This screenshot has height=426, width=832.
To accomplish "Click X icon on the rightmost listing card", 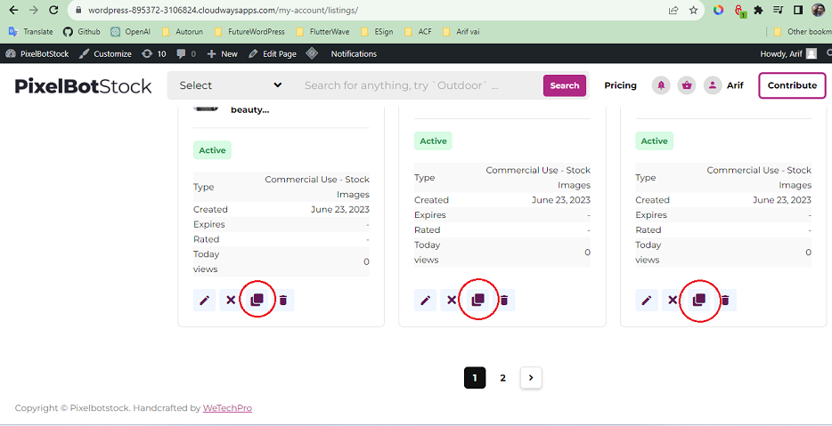I will [x=673, y=300].
